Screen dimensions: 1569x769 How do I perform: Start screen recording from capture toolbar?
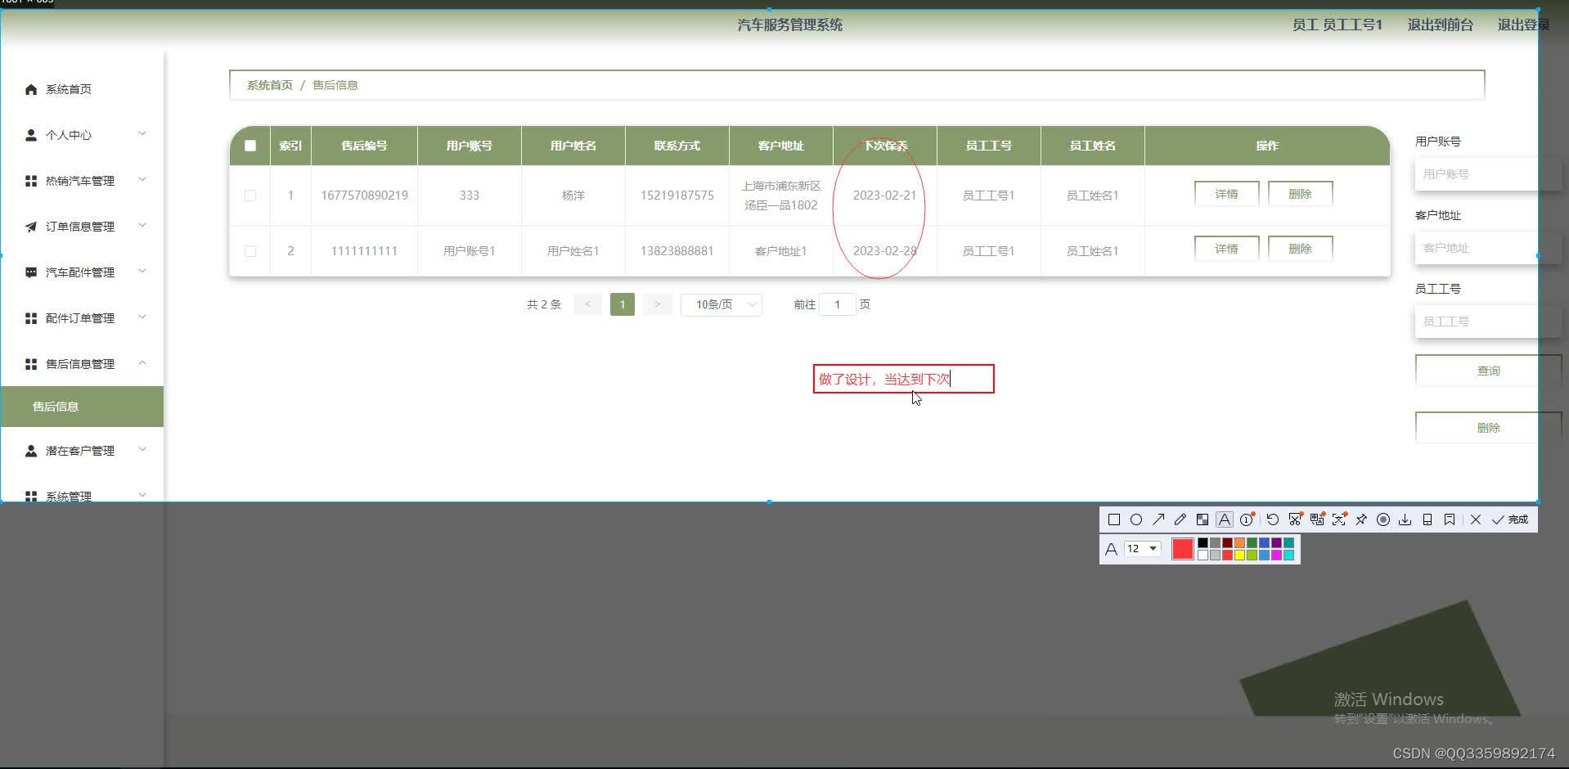1383,519
